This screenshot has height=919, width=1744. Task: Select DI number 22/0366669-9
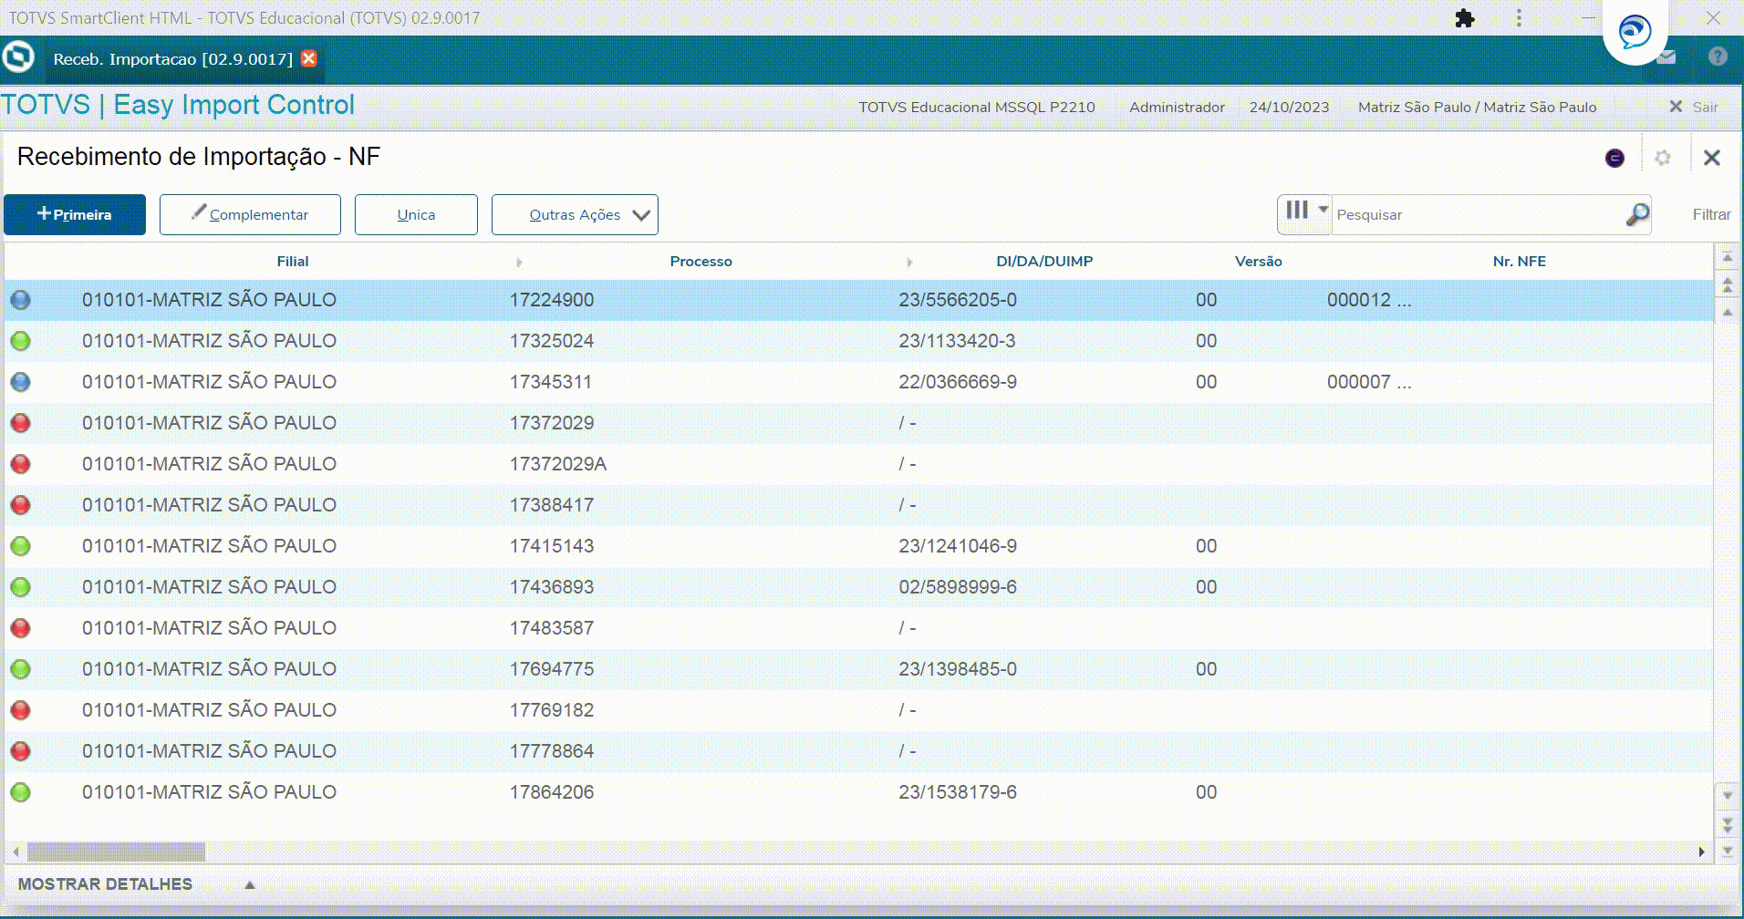point(957,382)
